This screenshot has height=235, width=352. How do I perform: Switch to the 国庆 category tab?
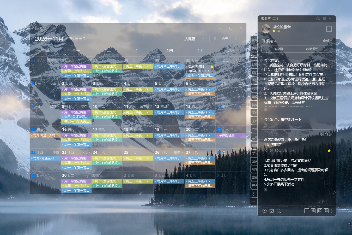(254, 161)
